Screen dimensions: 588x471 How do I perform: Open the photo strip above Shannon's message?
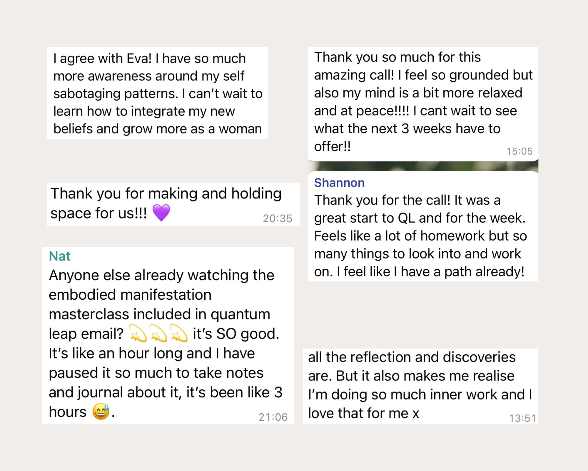click(x=423, y=166)
